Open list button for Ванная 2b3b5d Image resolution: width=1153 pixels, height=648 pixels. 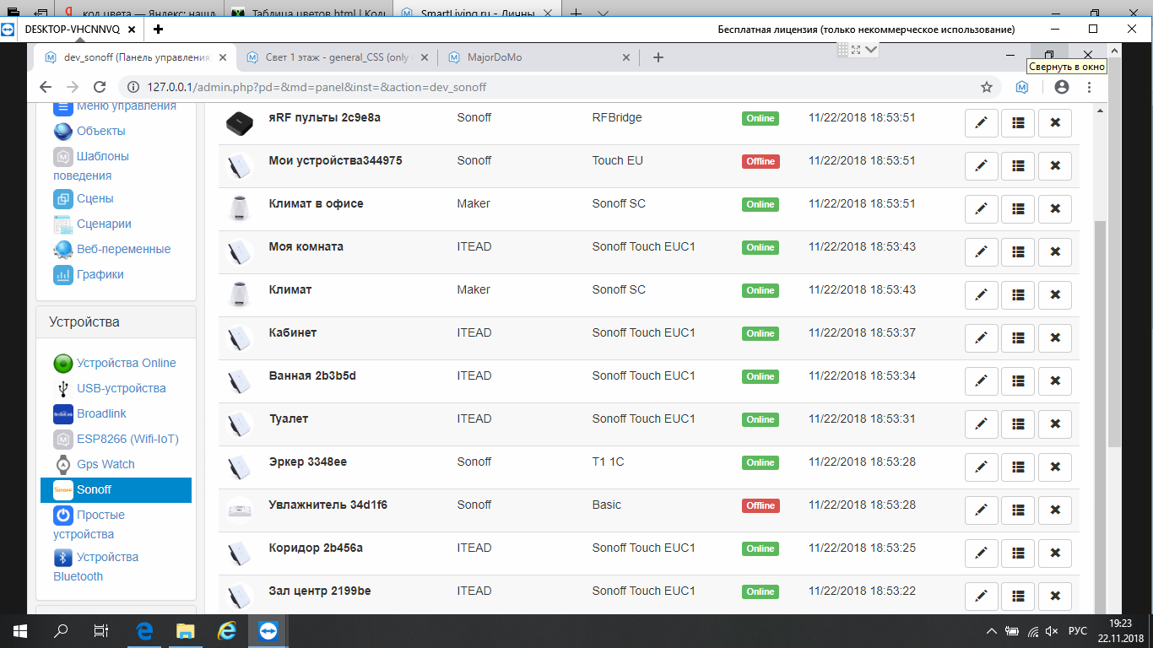click(x=1018, y=381)
